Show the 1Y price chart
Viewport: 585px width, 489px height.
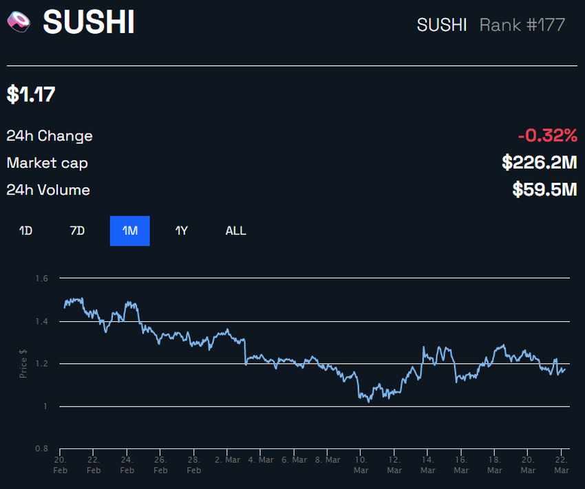pos(181,230)
